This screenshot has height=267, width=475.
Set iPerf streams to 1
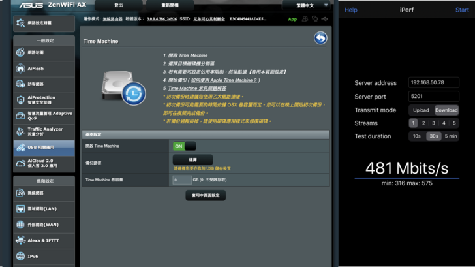pyautogui.click(x=413, y=123)
